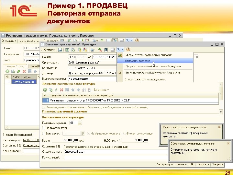Toggle the 'Выставлен' checkbox
Screen dimensions: 233x175
(44, 134)
